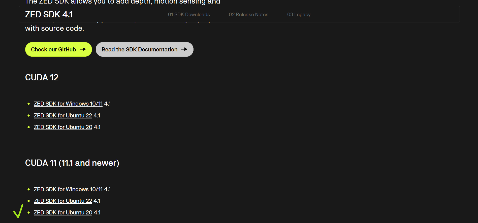Viewport: 478px width, 223px height.
Task: Click the arrow icon in Read the SDK Documentation
Action: pos(184,49)
